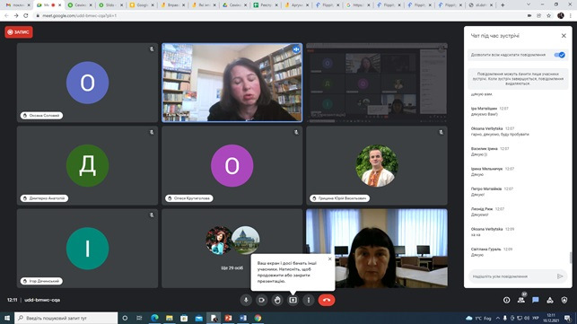
Task: Expand system tray hidden icons chevron
Action: click(x=498, y=318)
